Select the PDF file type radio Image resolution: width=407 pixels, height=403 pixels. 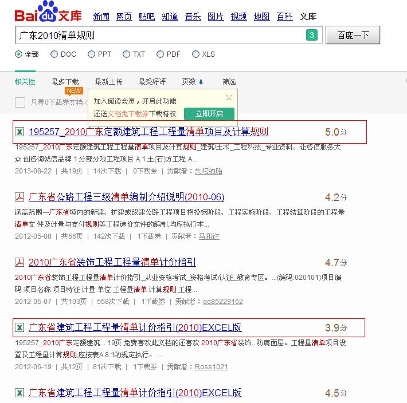[x=160, y=54]
